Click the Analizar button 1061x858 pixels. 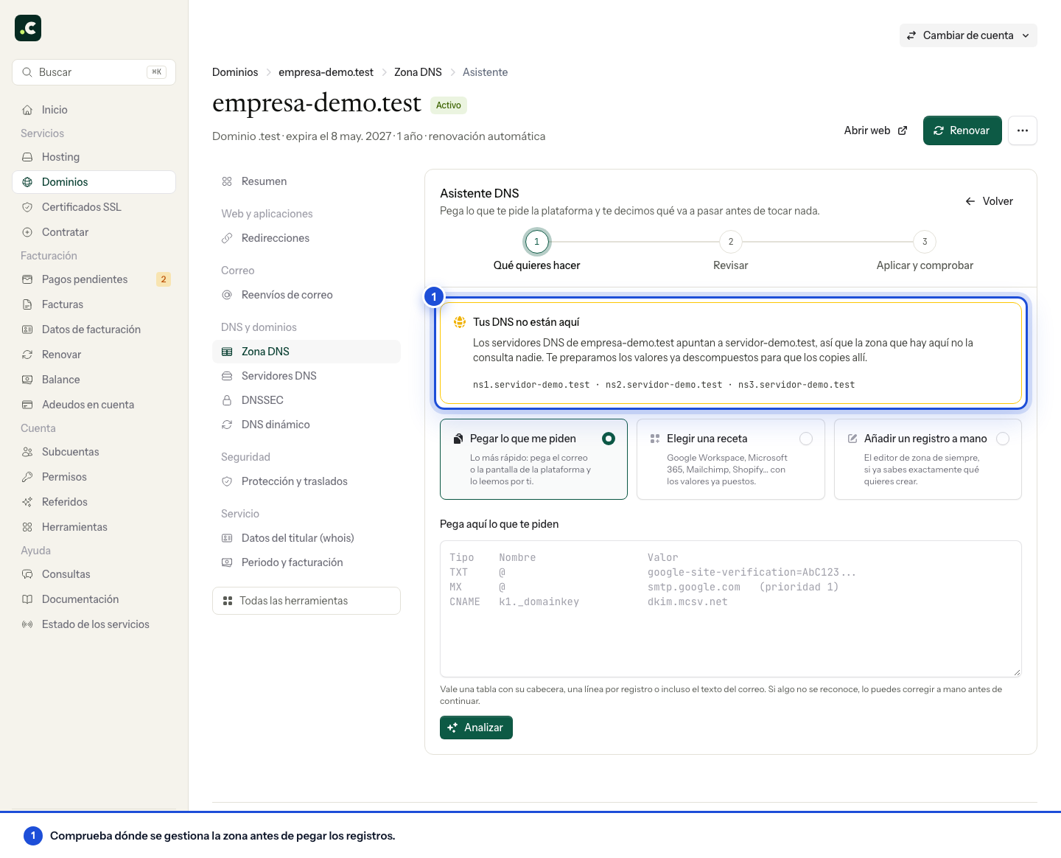(476, 728)
